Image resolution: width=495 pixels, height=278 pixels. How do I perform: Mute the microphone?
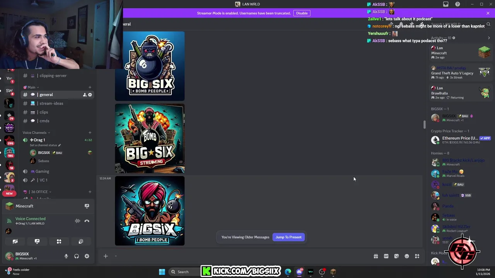coord(66,256)
